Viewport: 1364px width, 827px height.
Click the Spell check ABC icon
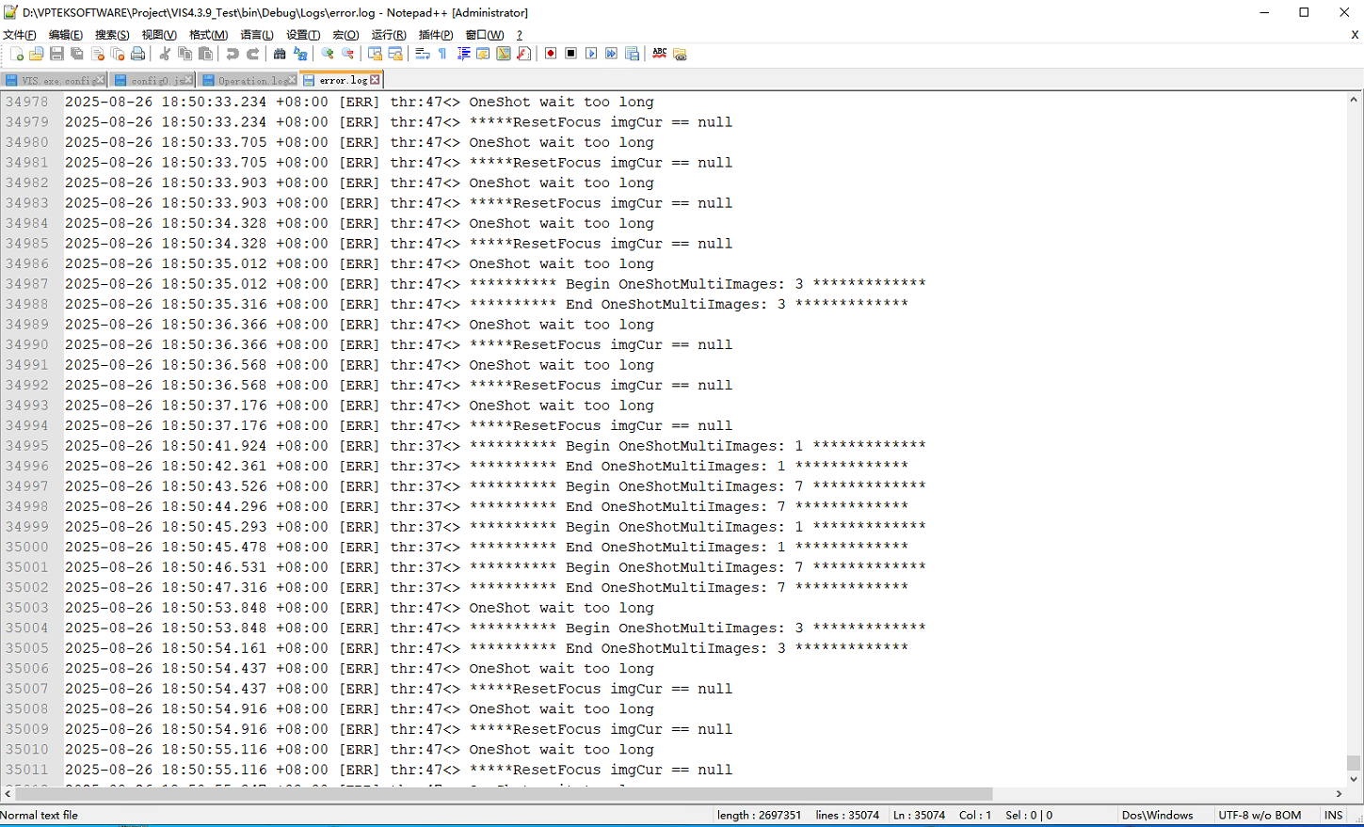tap(659, 54)
